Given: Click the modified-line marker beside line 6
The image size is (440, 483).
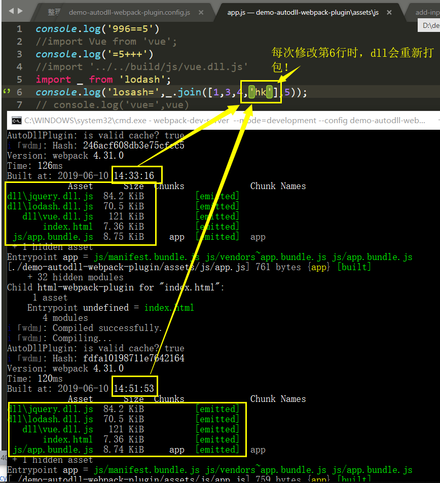Looking at the screenshot, I should (7, 91).
